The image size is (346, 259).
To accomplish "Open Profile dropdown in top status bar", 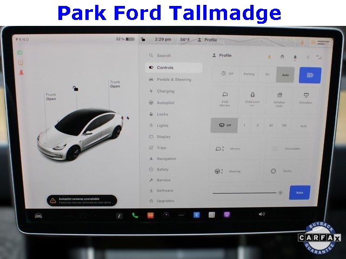I will (x=207, y=40).
